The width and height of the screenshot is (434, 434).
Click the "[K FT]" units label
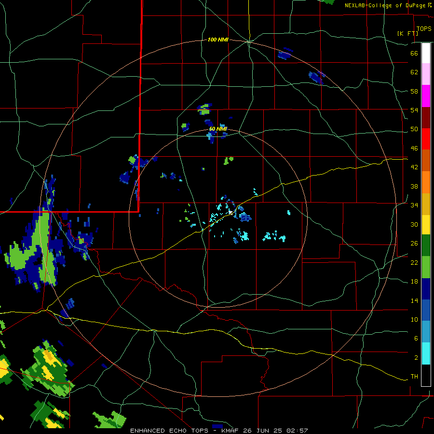coord(408,34)
